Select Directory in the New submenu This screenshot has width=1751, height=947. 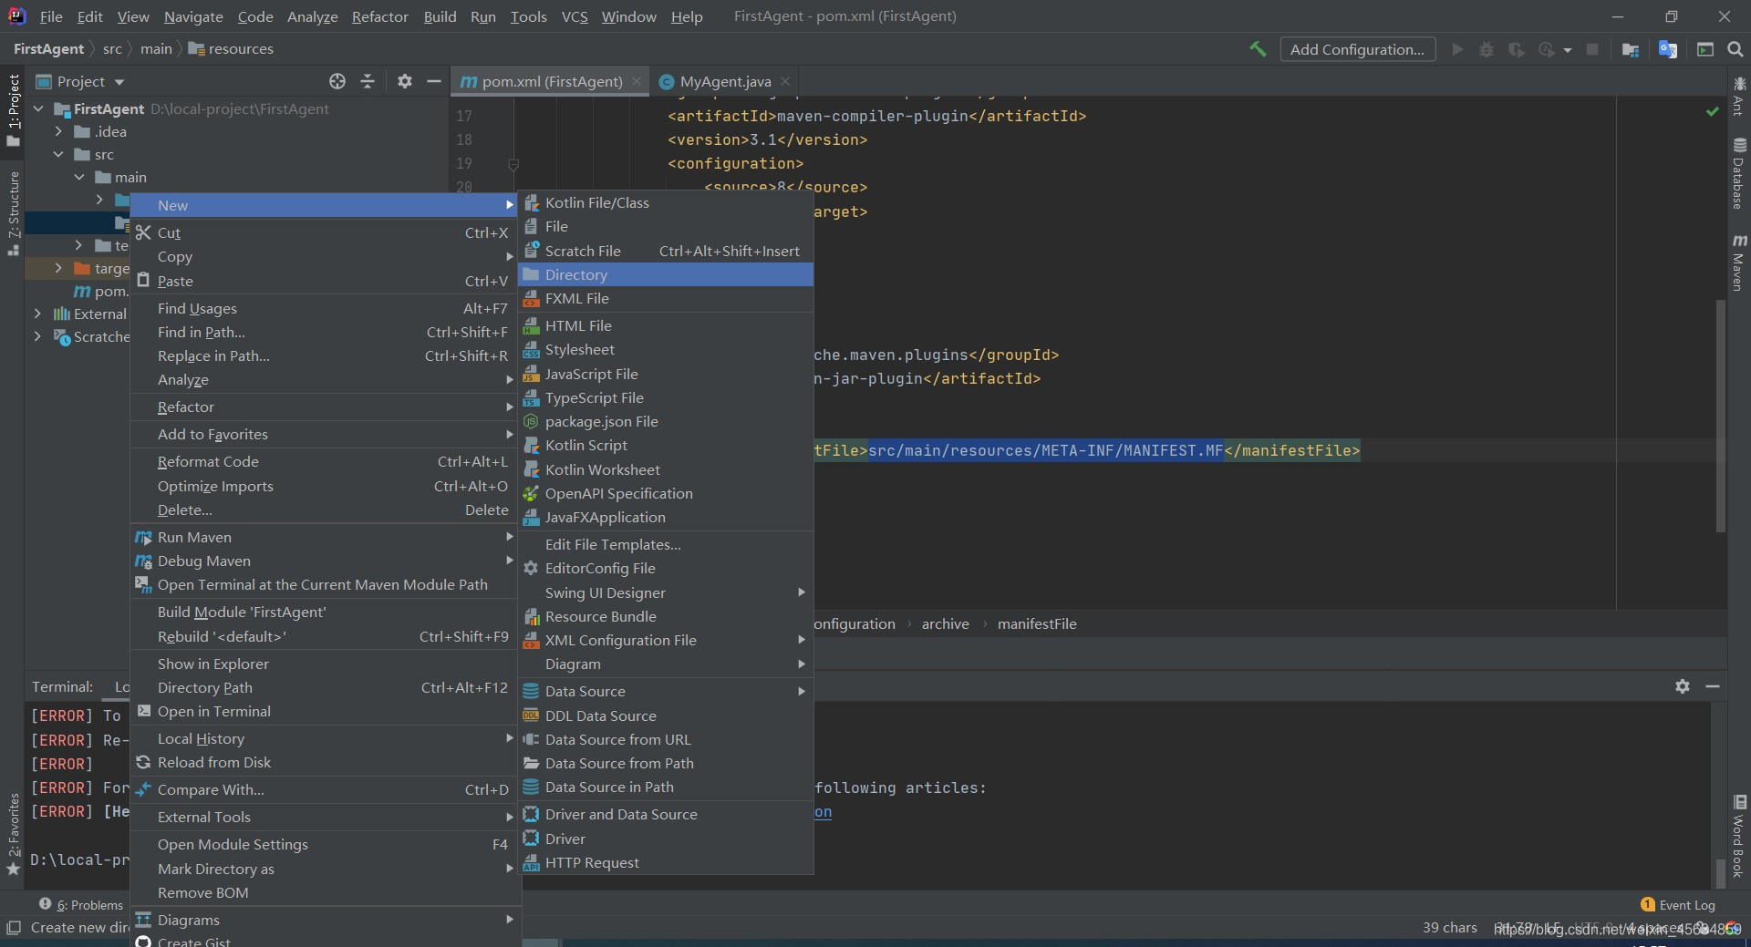coord(666,274)
